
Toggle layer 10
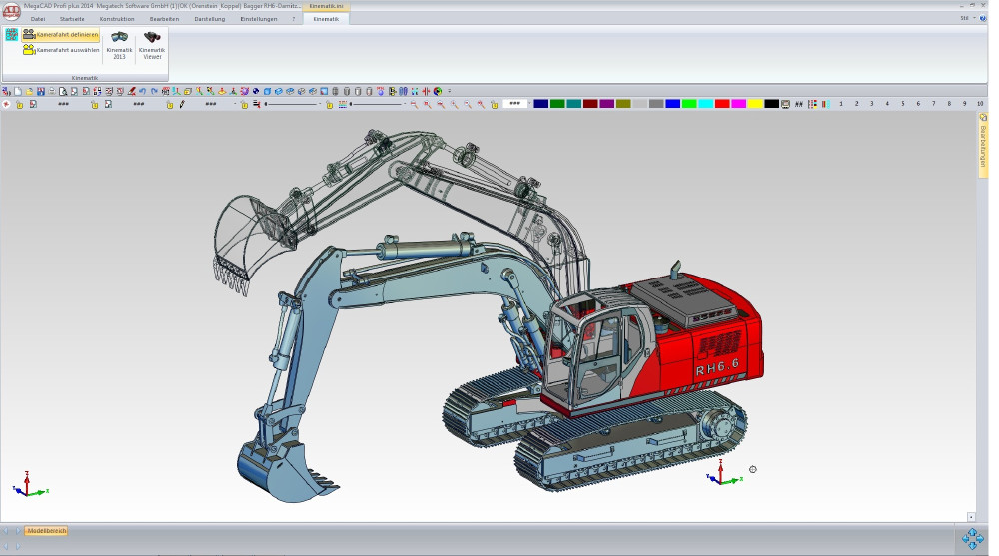[980, 103]
